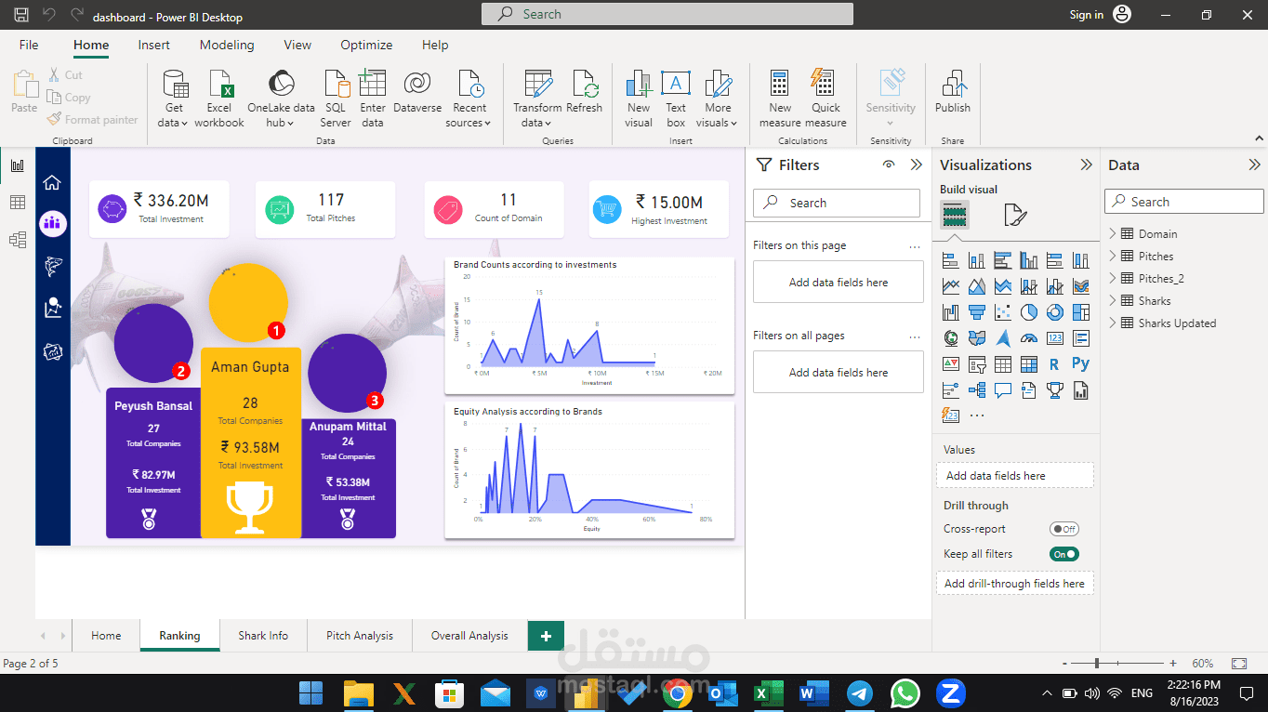1268x712 pixels.
Task: Launch Google Chrome from the taskbar
Action: pyautogui.click(x=678, y=693)
